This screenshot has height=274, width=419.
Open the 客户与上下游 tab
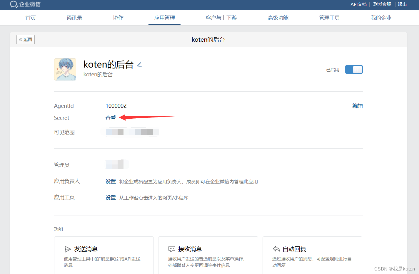coord(221,18)
